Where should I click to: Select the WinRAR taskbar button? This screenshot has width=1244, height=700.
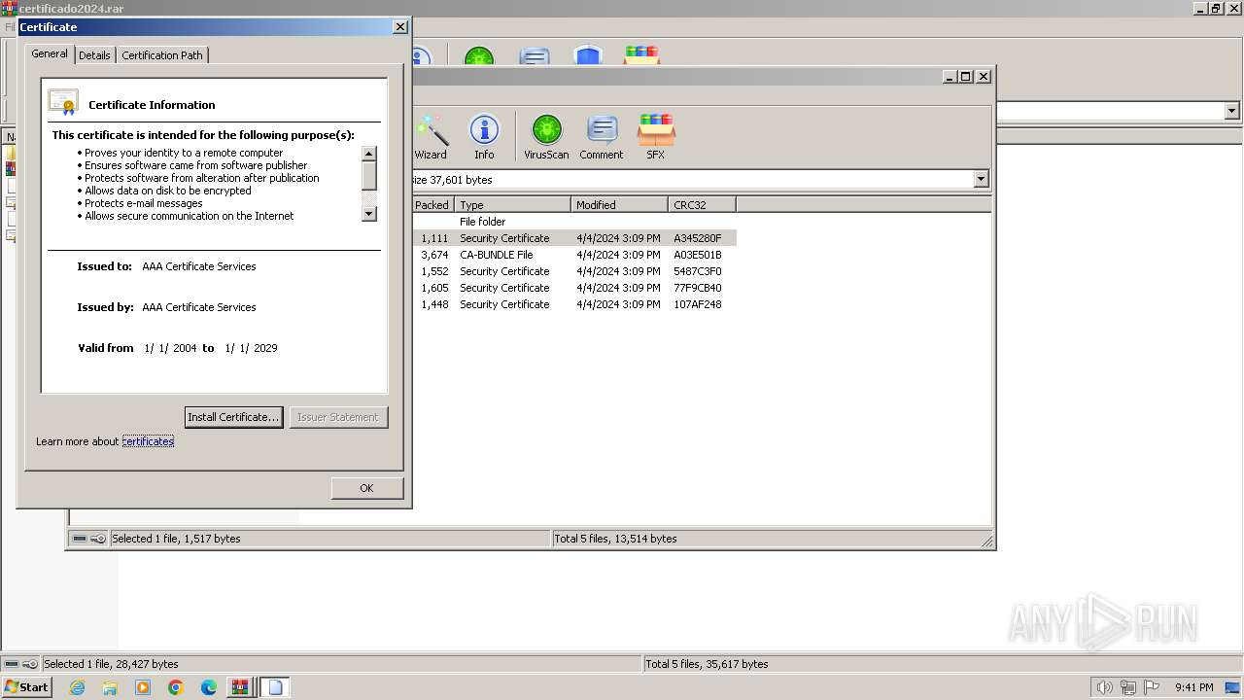click(240, 687)
